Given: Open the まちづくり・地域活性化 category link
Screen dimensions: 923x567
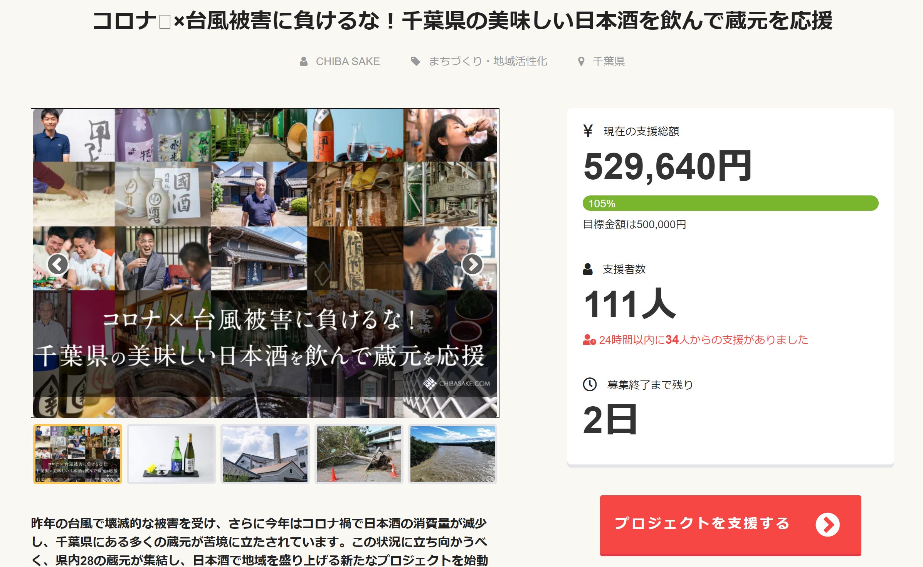Looking at the screenshot, I should (x=488, y=61).
